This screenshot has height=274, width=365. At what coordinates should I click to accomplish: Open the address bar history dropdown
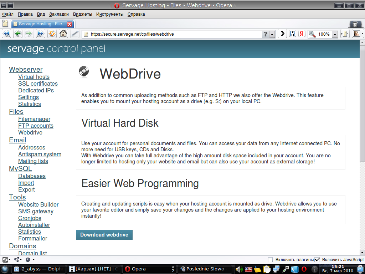(x=272, y=35)
